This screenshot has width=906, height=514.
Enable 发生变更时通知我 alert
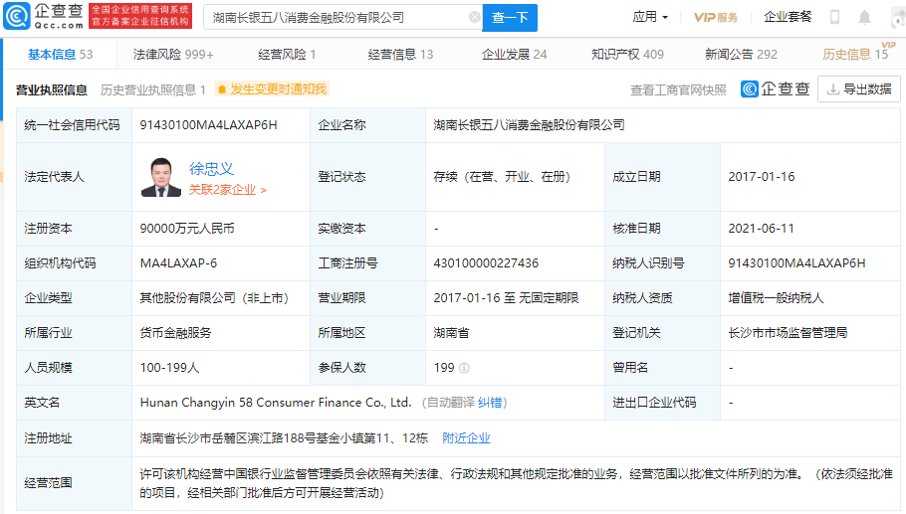tap(272, 89)
